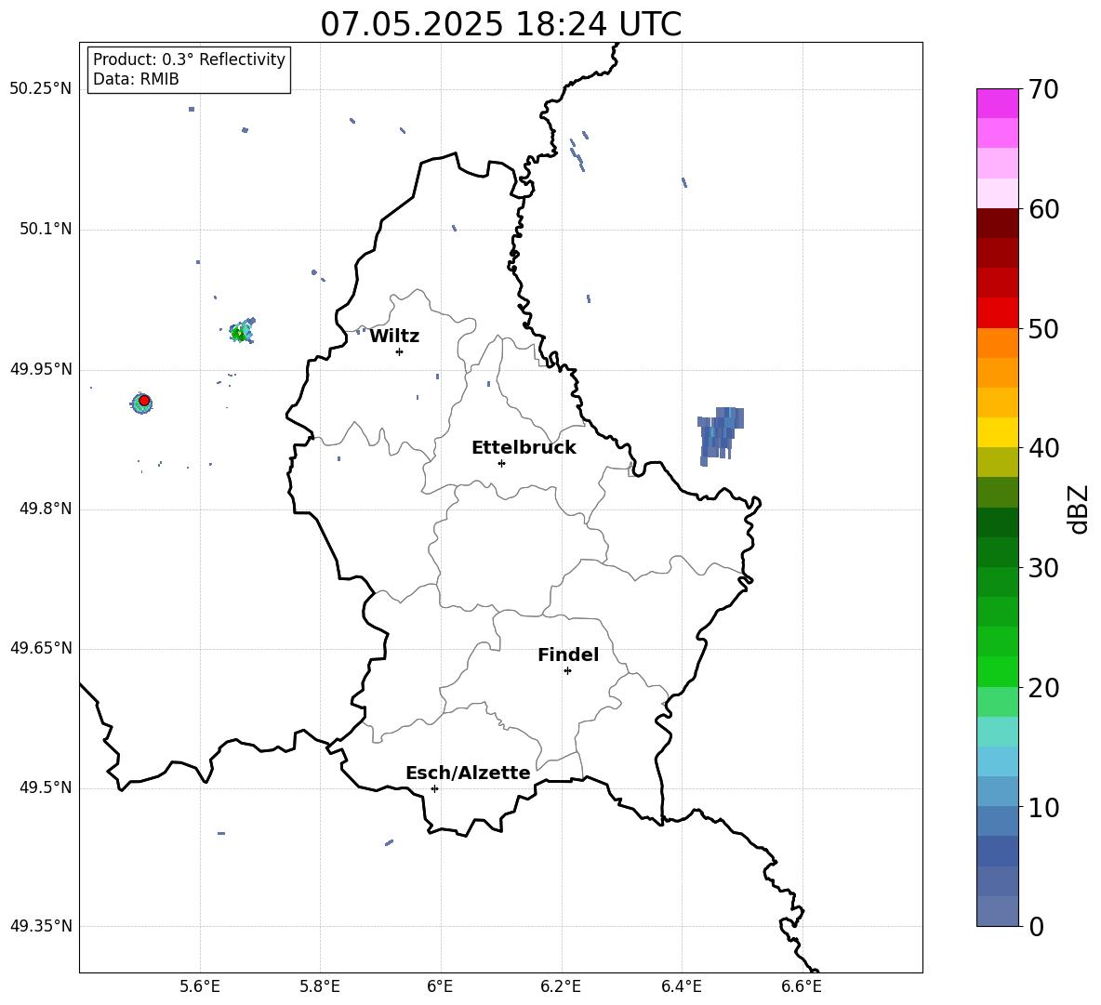Click the colorbar 0 tick label
The width and height of the screenshot is (1101, 1005).
1037,926
